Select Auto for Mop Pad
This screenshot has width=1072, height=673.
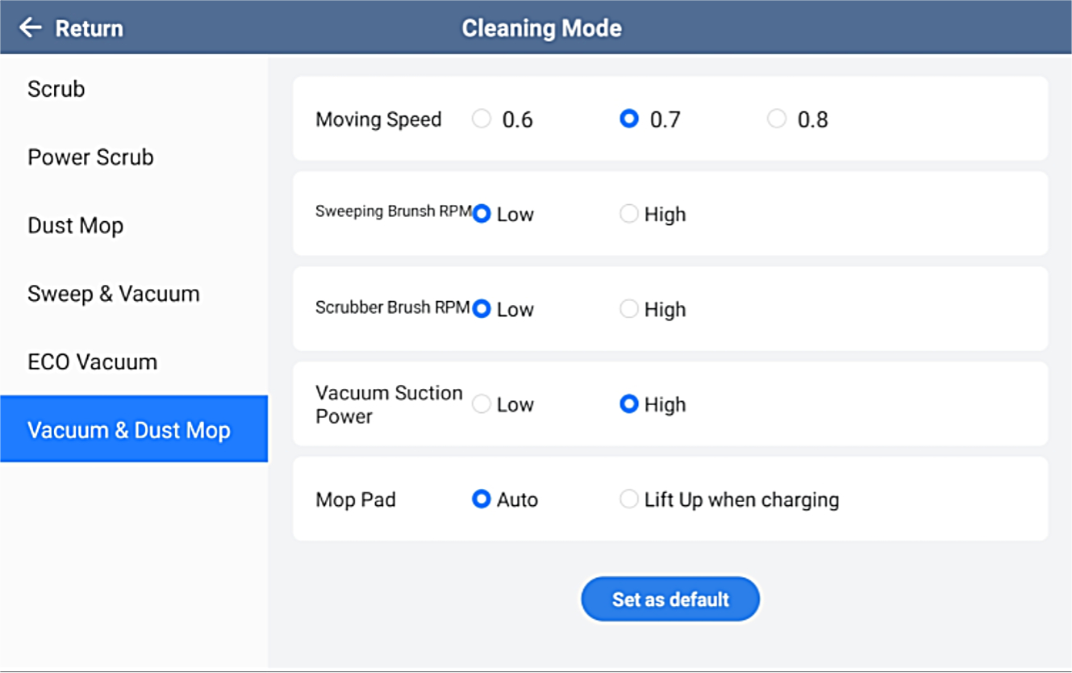482,500
